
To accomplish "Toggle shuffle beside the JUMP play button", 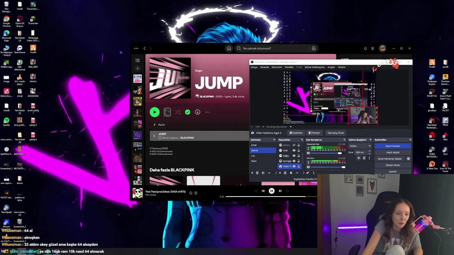I will (178, 112).
